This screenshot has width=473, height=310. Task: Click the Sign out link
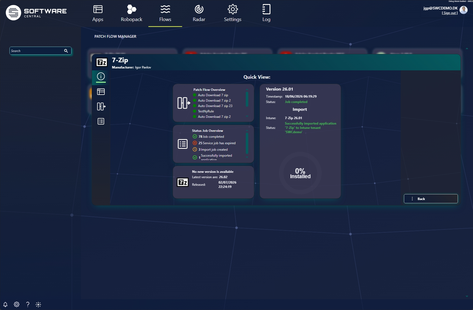tap(450, 13)
